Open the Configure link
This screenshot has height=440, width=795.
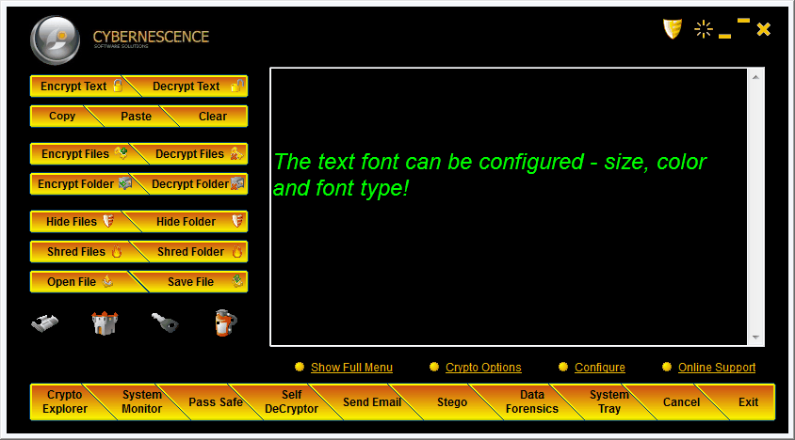point(599,368)
